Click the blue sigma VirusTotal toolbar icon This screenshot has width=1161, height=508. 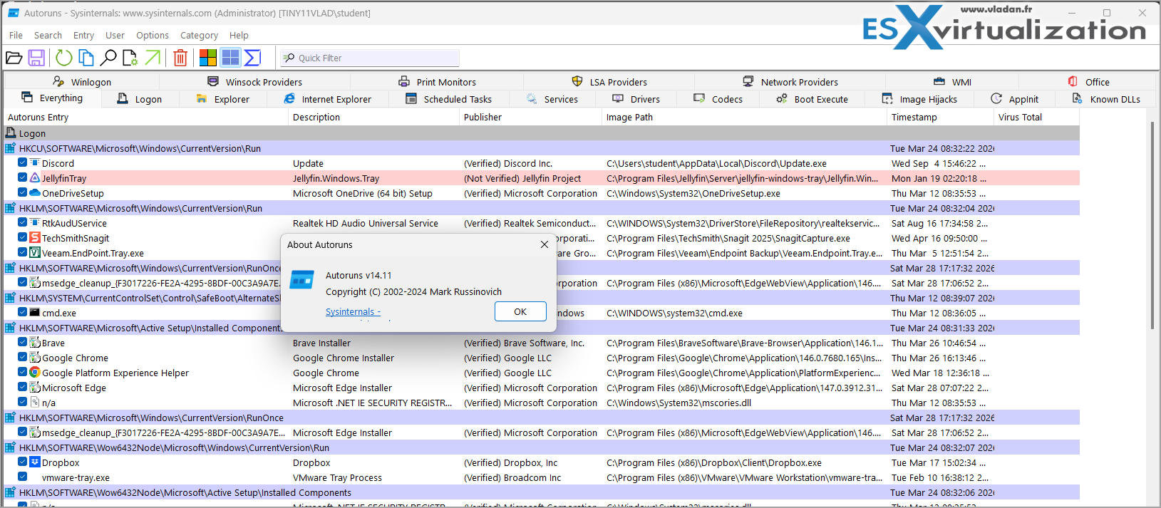point(252,58)
